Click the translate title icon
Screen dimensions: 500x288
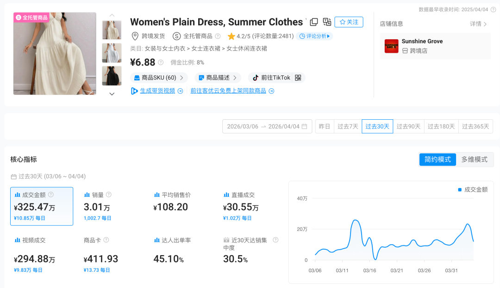point(327,22)
